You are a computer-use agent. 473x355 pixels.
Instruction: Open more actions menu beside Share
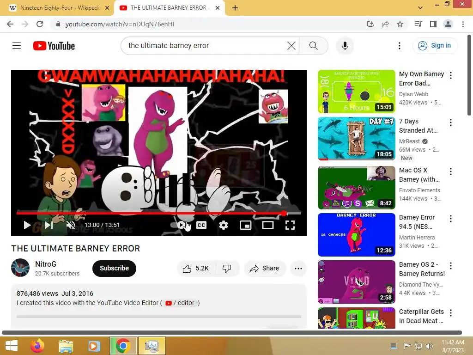pyautogui.click(x=298, y=269)
